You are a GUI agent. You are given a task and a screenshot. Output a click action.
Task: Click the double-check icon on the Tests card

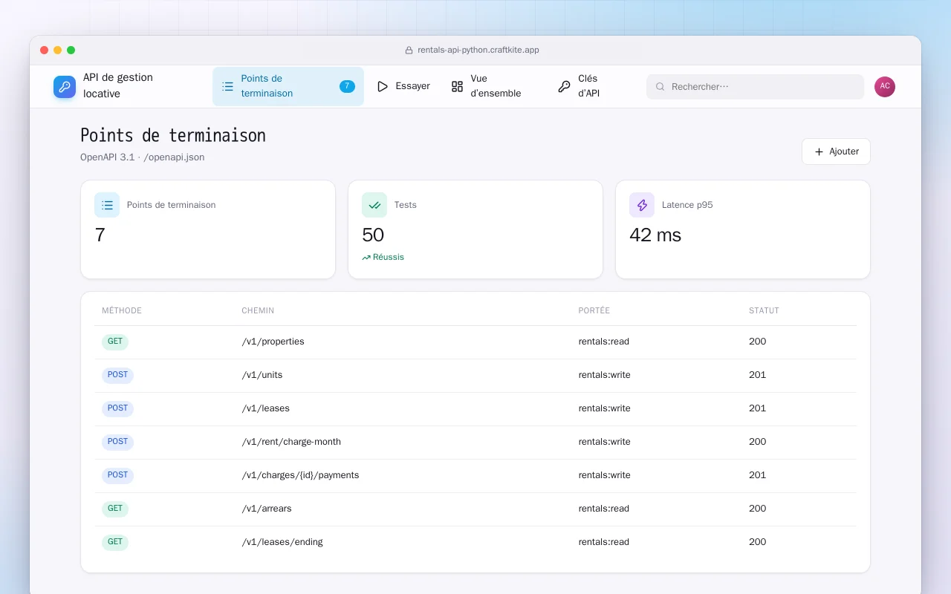pos(374,205)
